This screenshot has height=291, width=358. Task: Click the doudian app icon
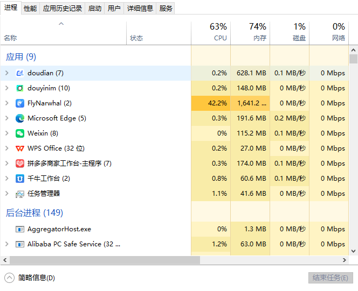tap(20, 73)
